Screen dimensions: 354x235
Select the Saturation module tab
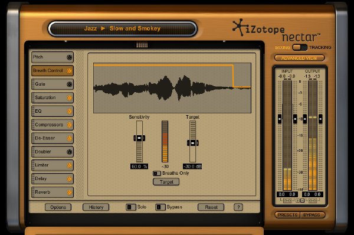[53, 98]
